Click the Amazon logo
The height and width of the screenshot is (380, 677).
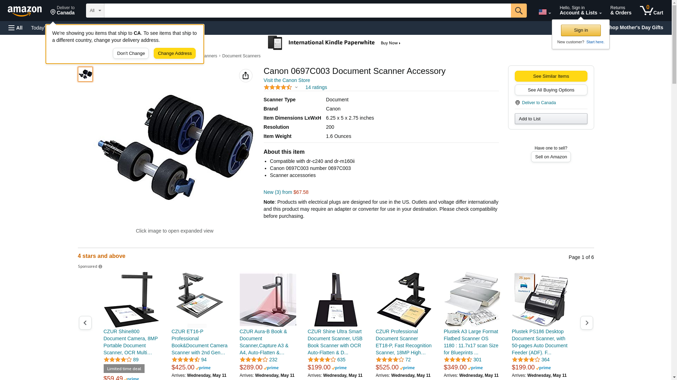pos(25,11)
